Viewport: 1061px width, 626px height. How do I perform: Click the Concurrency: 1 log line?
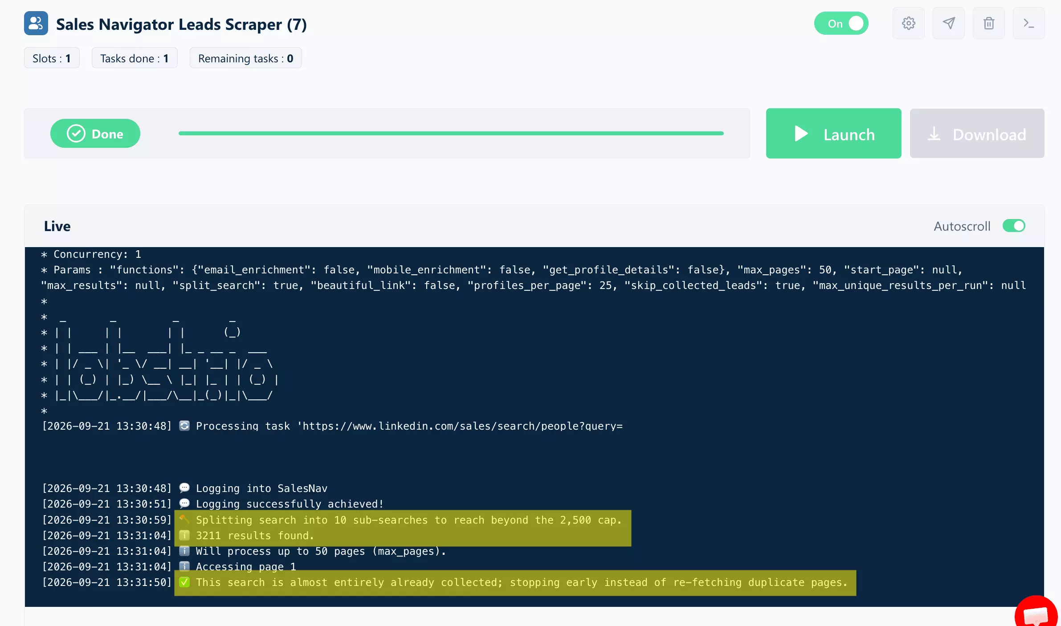[91, 254]
